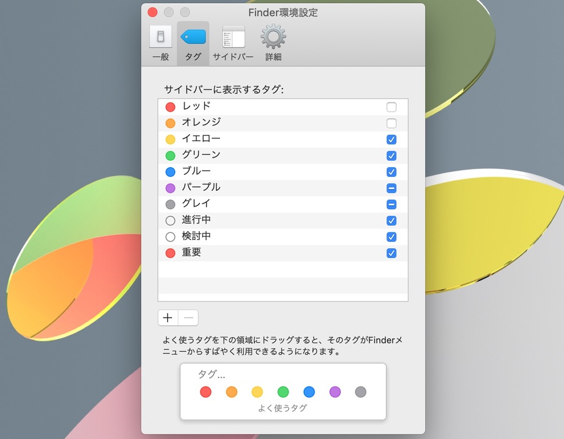The height and width of the screenshot is (439, 564).
Task: Uncheck the 検討中 tag checkbox
Action: [391, 237]
